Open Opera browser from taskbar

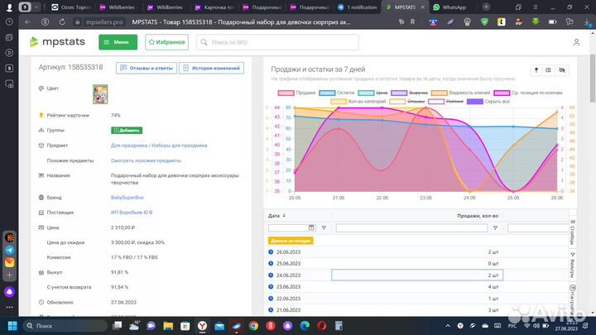pos(322,326)
